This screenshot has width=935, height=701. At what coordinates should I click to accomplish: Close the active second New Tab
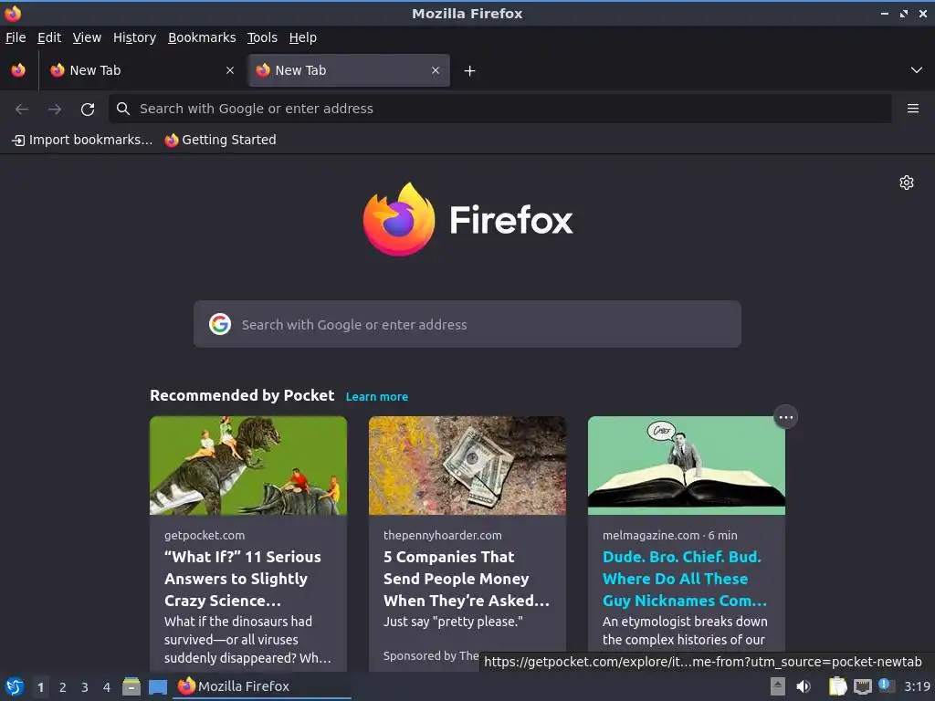[x=436, y=70]
